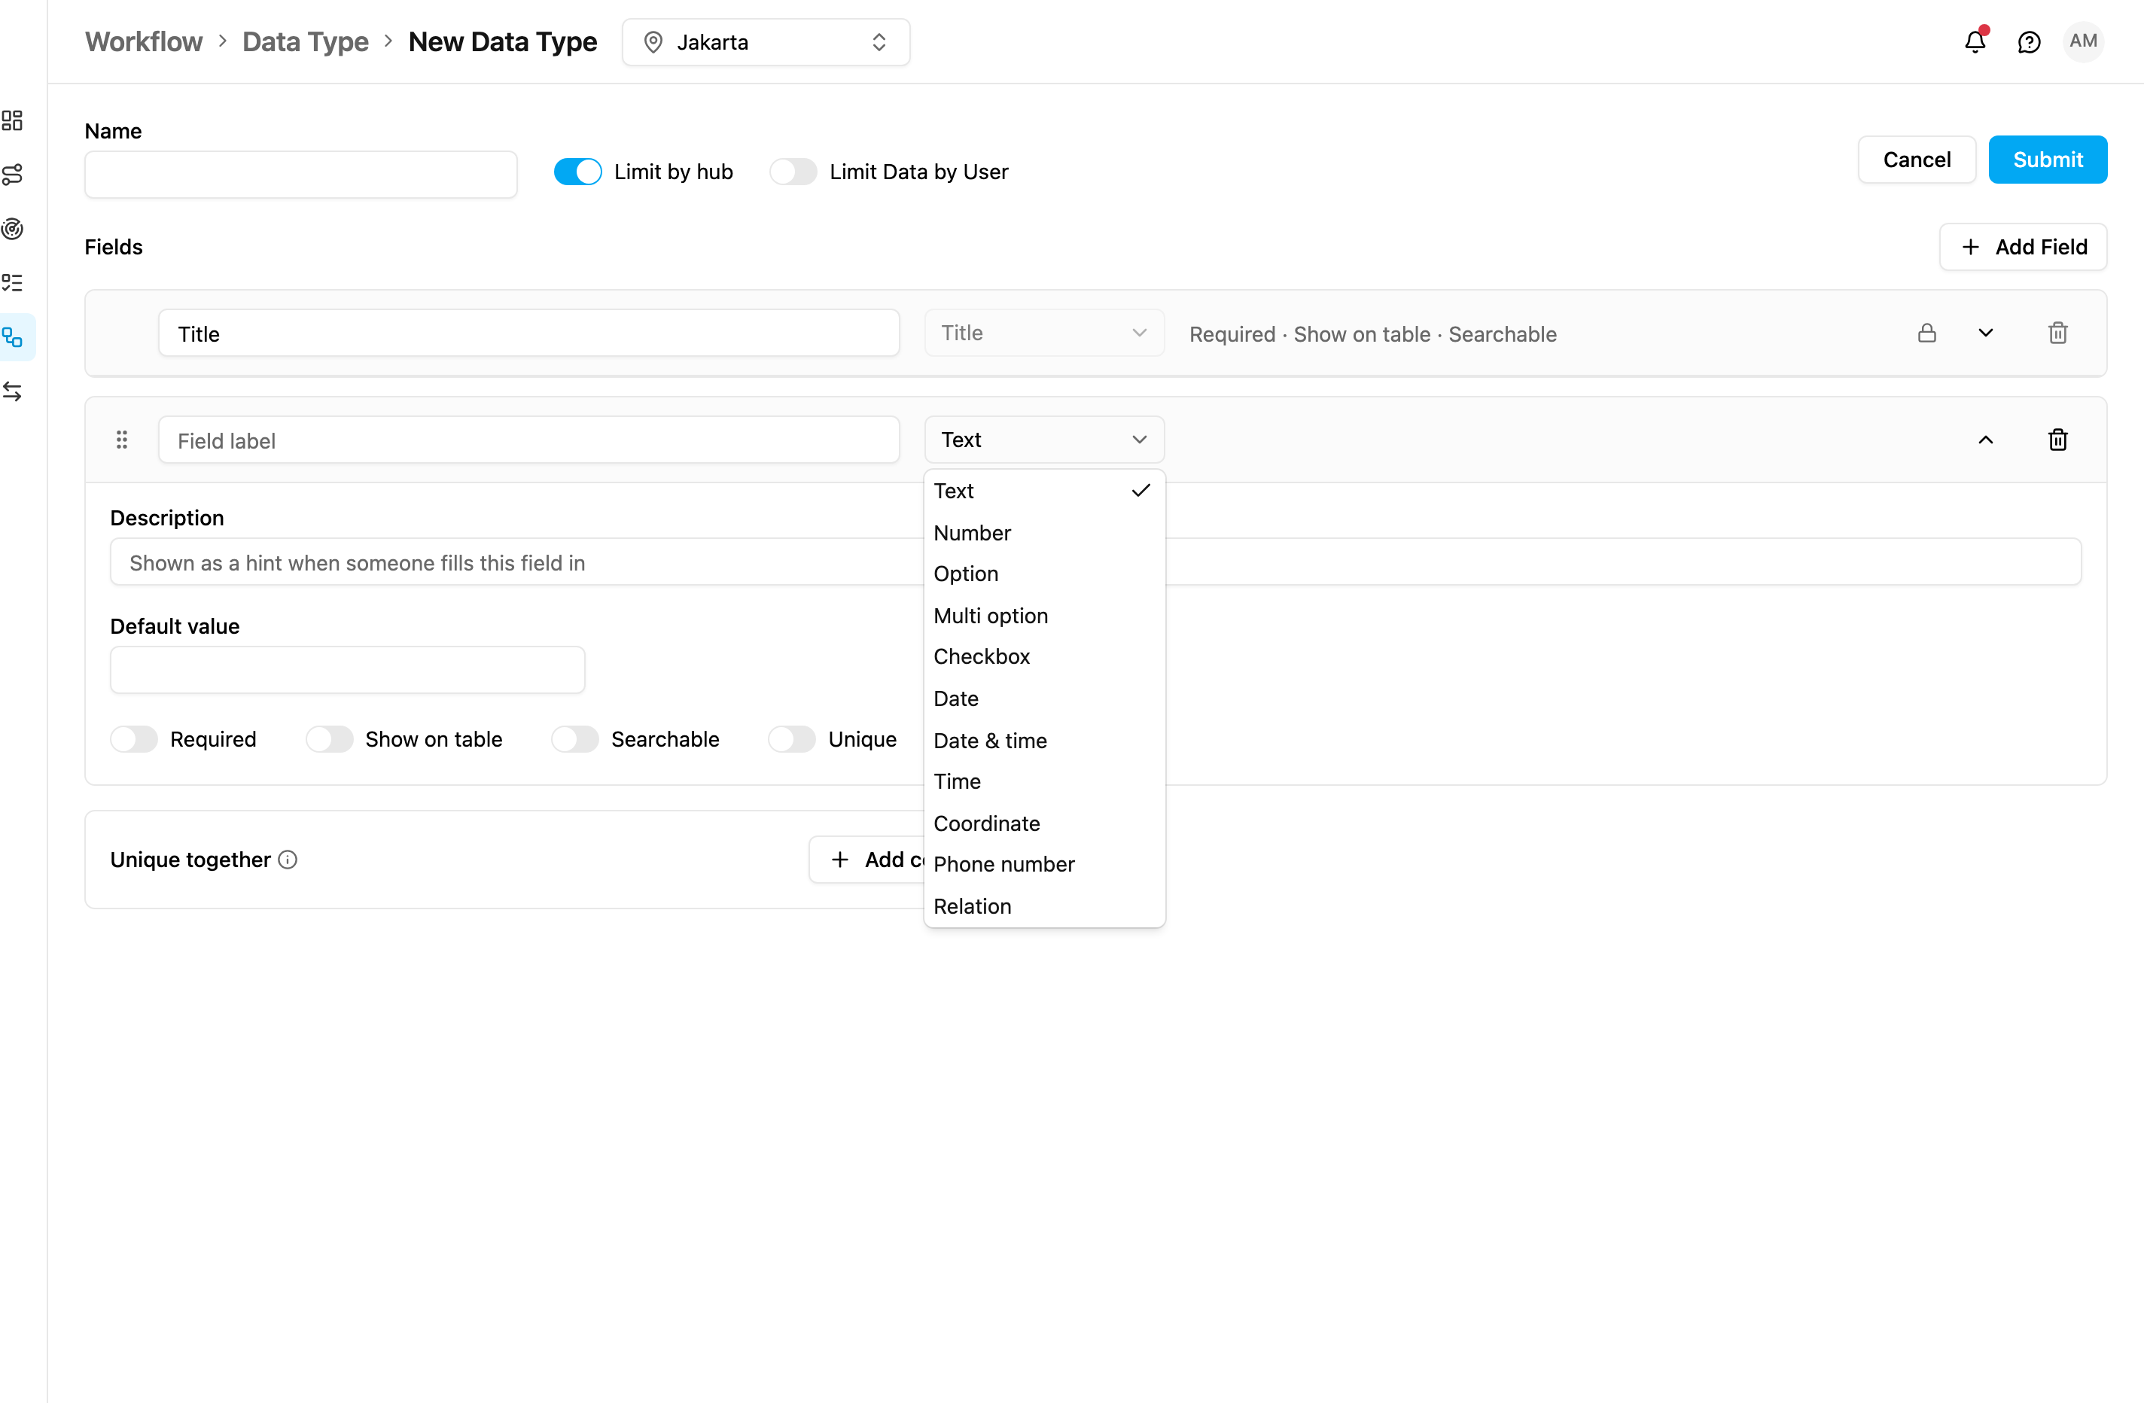The width and height of the screenshot is (2144, 1403).
Task: Expand the Title field details chevron
Action: tap(1985, 333)
